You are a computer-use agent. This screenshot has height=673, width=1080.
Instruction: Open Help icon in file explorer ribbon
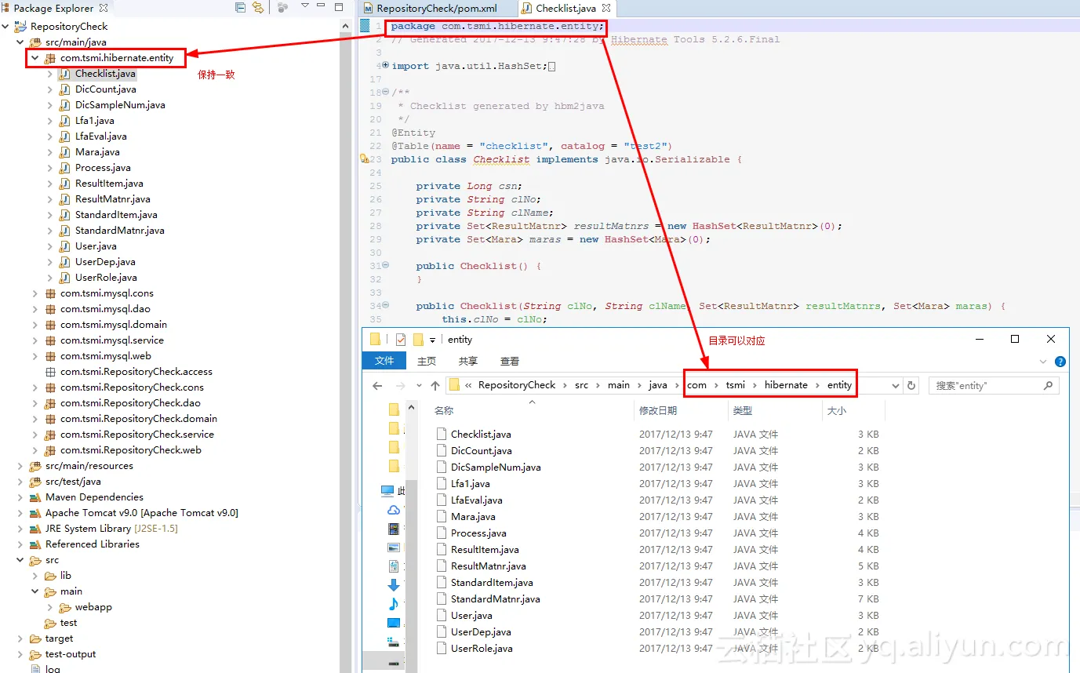[x=1060, y=362]
